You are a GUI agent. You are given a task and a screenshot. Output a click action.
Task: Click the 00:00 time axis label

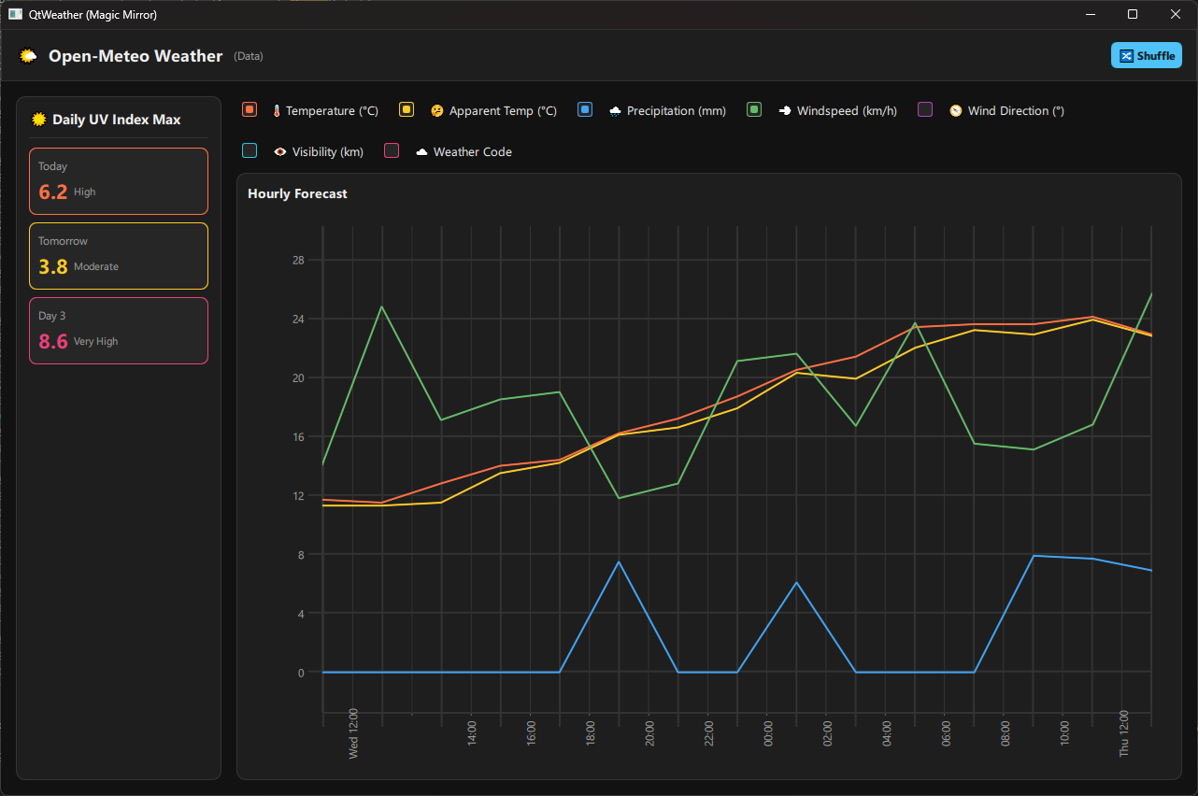pyautogui.click(x=768, y=732)
